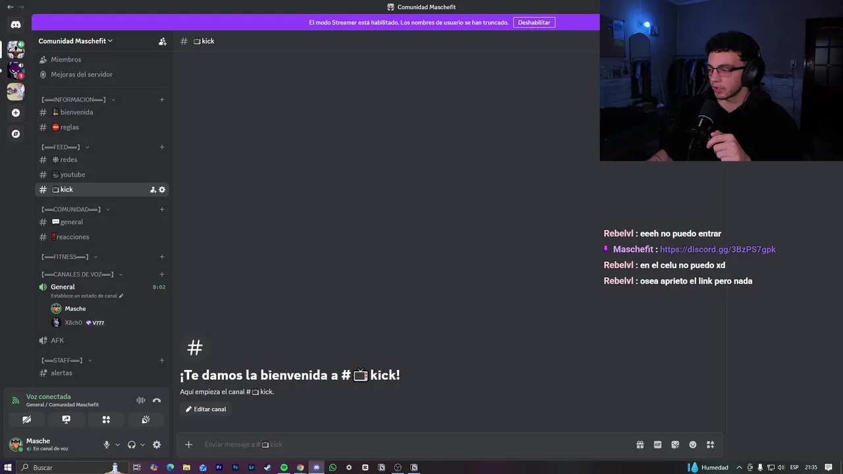Collapse the COMUNIDAD category
Screen dimensions: 843x474
tap(76, 209)
